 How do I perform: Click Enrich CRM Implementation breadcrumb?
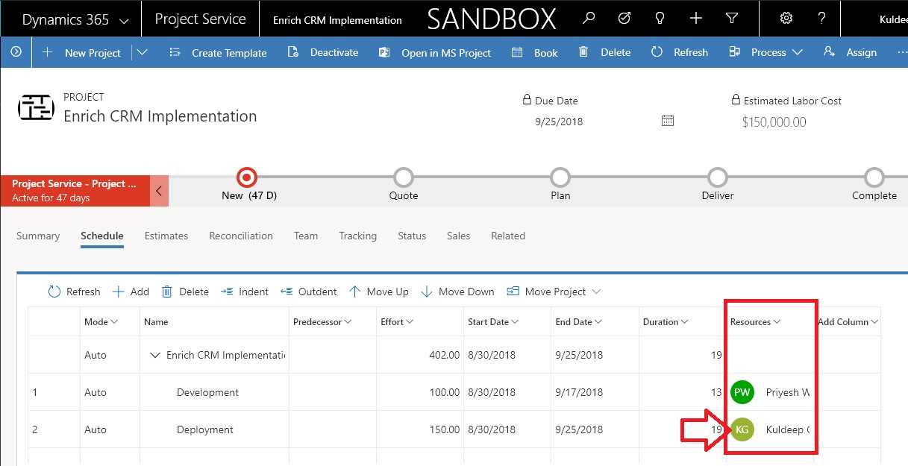coord(337,20)
